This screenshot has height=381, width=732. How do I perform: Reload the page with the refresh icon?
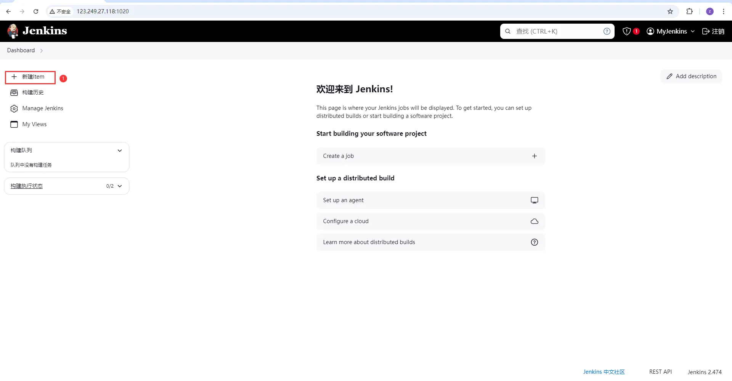click(x=36, y=11)
